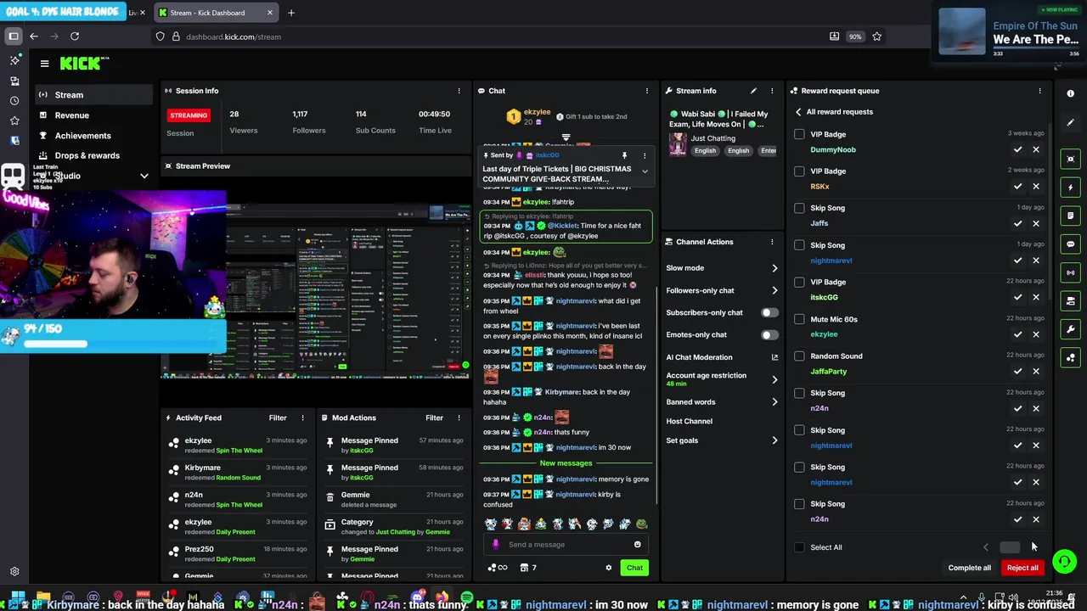This screenshot has width=1087, height=611.
Task: Open a new browser tab
Action: (291, 13)
